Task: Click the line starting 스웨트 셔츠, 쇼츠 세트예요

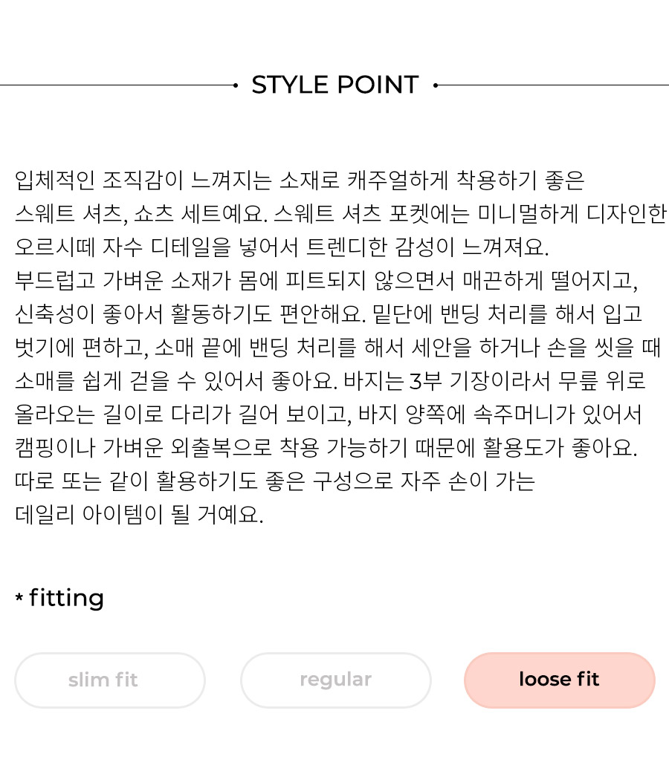Action: (x=341, y=214)
